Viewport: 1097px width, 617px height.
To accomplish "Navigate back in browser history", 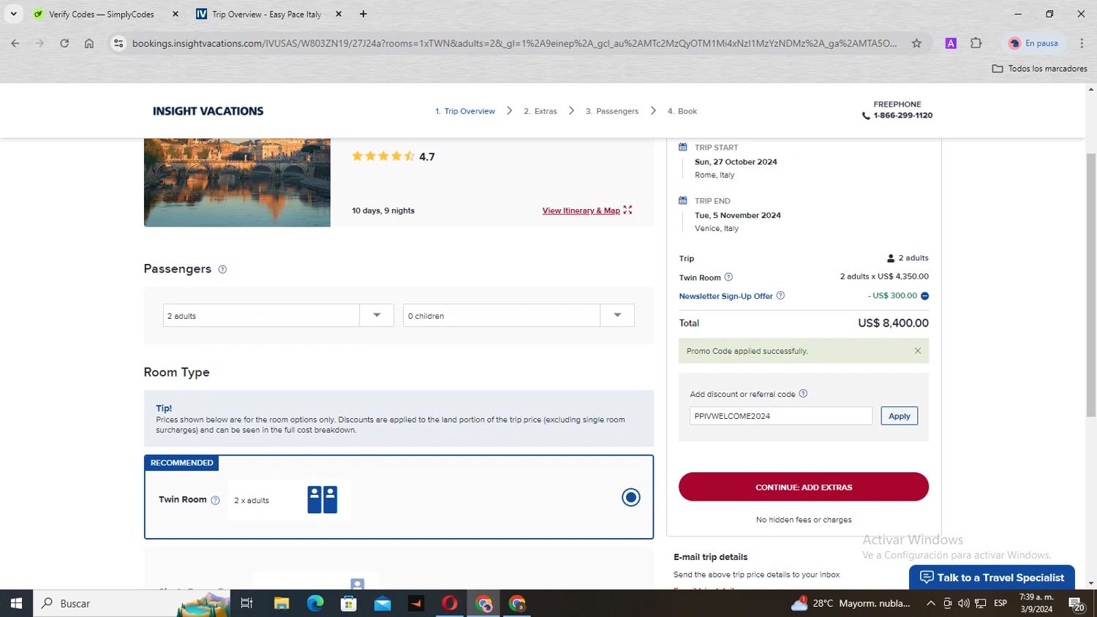I will [x=15, y=43].
